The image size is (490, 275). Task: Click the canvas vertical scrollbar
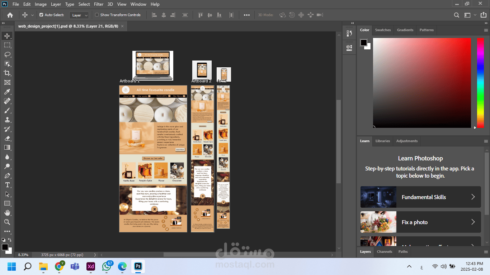coord(338,141)
